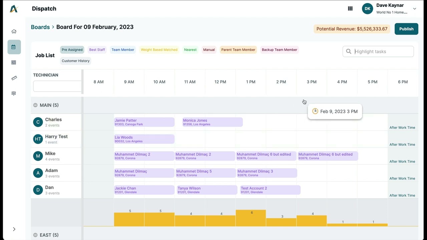The image size is (427, 240).
Task: Select the Monica Jones job card
Action: 212,122
